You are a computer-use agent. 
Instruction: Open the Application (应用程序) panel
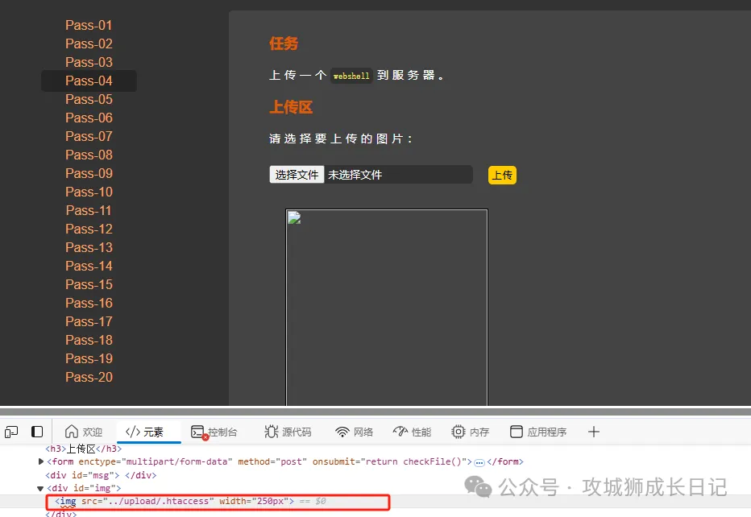coord(538,432)
